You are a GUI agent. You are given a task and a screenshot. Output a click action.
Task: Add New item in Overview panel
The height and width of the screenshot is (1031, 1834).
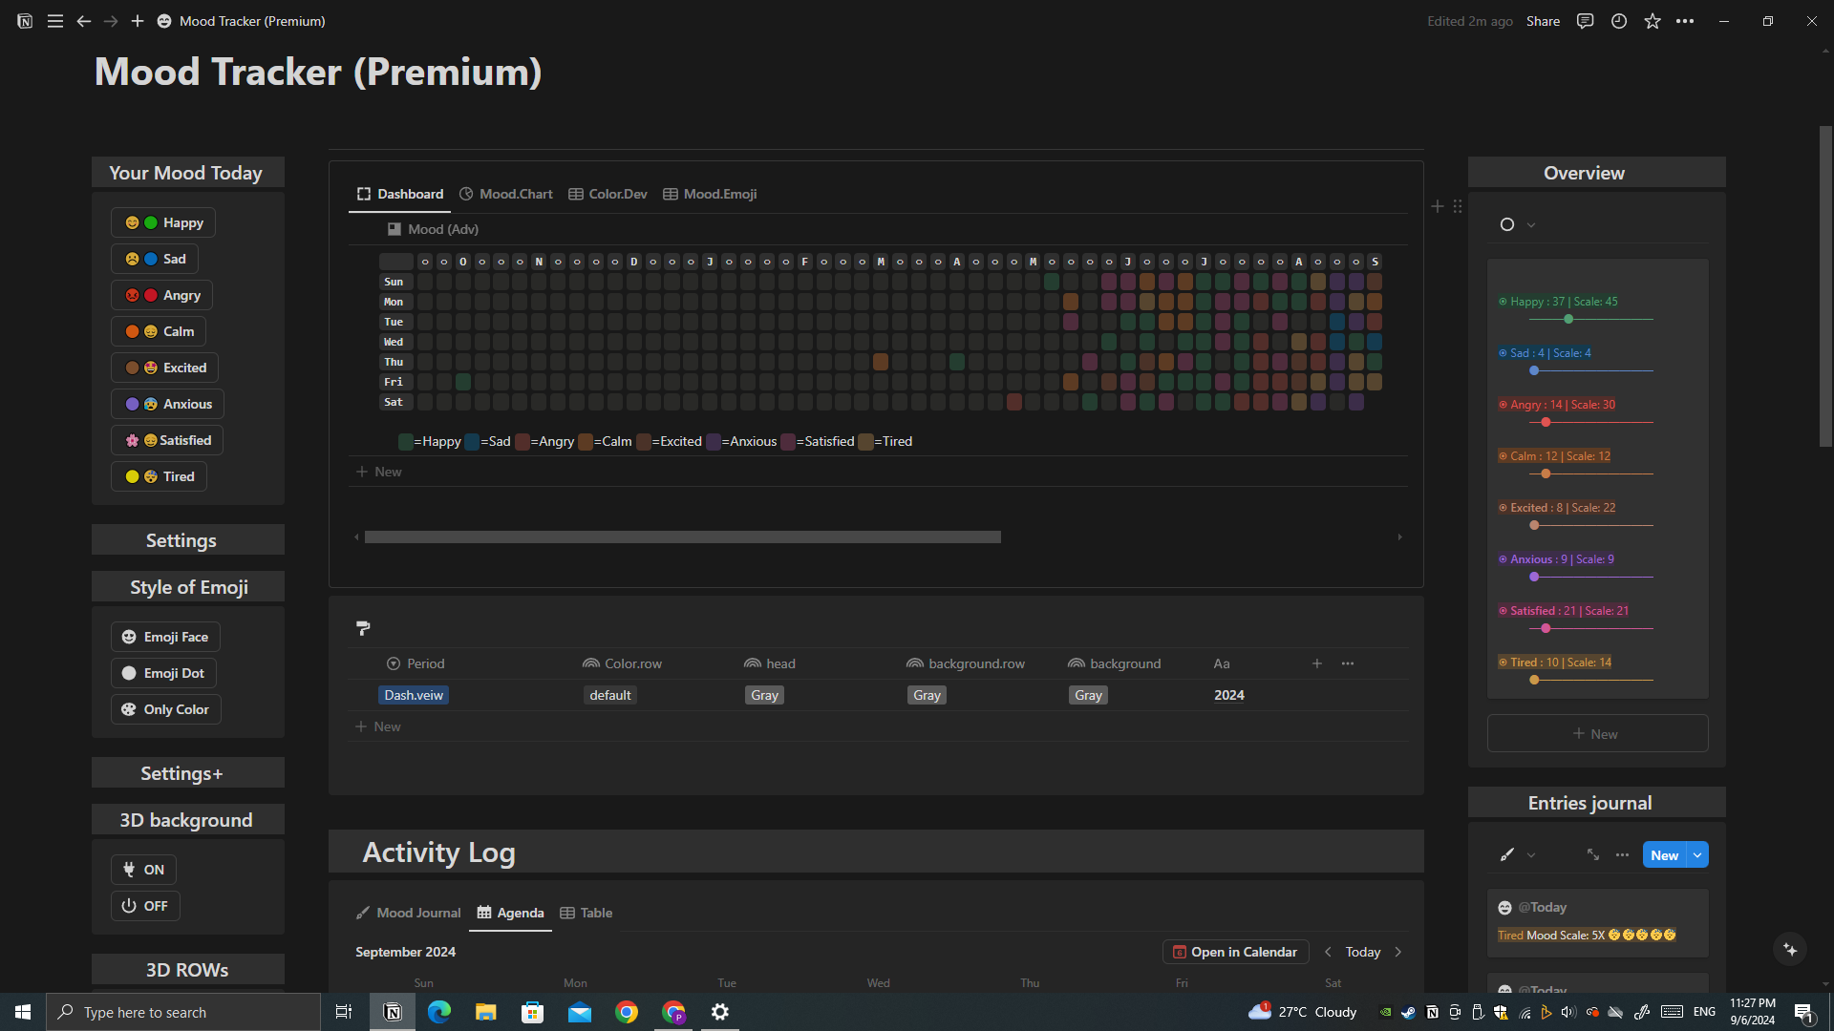pos(1597,734)
